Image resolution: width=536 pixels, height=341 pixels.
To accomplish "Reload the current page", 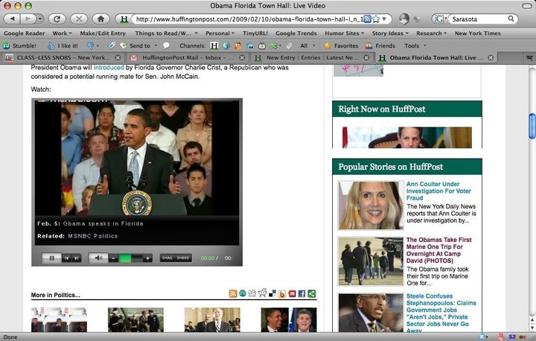I will (57, 19).
